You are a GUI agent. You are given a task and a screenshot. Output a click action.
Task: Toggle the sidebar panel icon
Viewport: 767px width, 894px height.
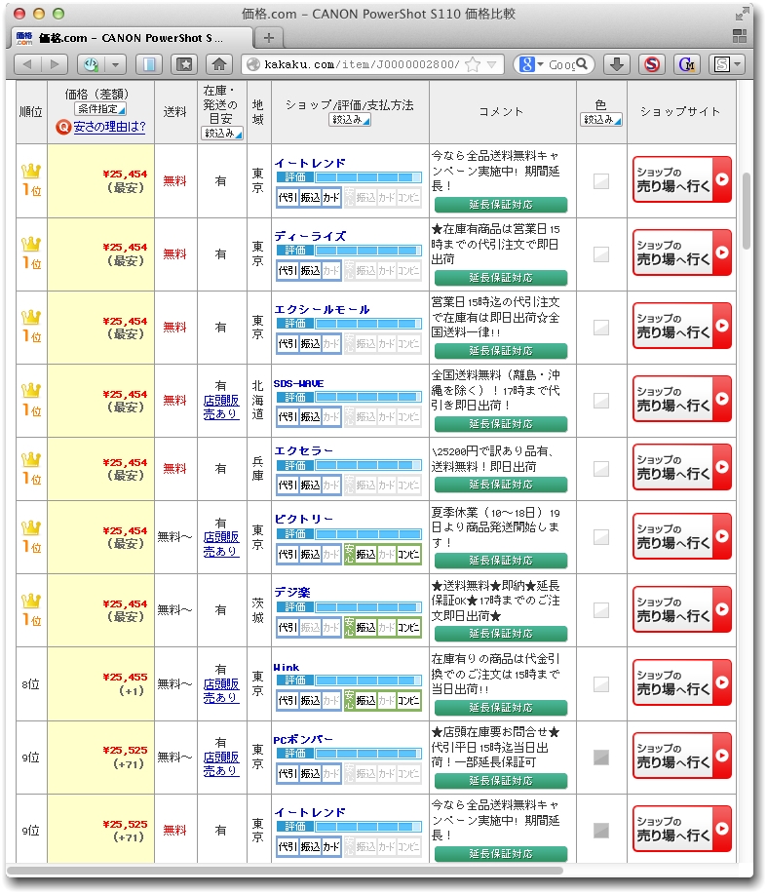click(x=149, y=64)
